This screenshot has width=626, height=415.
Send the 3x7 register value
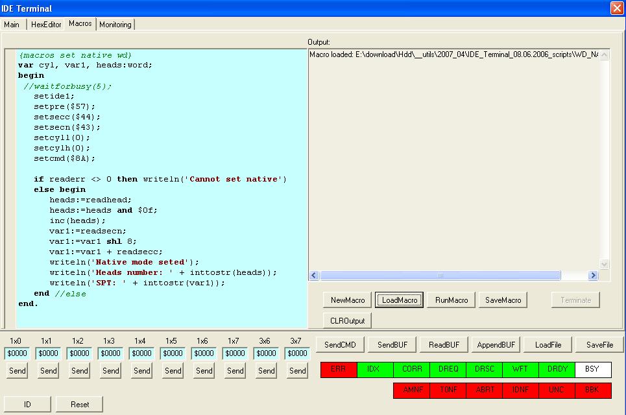pos(297,371)
